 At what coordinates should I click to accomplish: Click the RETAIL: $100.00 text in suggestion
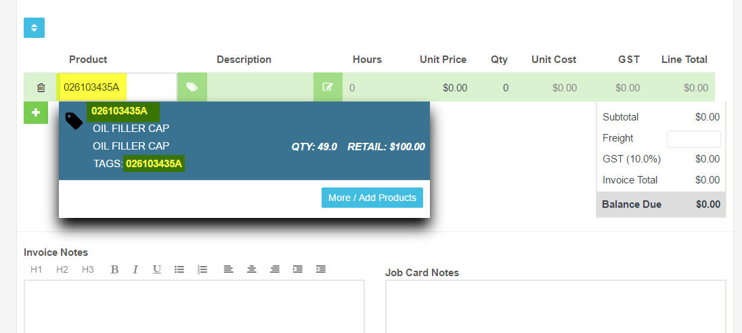[386, 147]
